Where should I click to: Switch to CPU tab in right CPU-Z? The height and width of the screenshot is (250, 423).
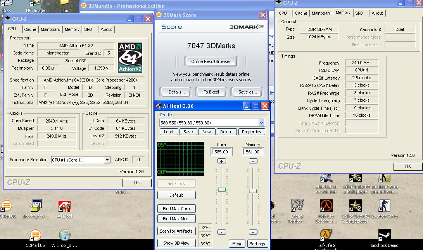(x=283, y=13)
